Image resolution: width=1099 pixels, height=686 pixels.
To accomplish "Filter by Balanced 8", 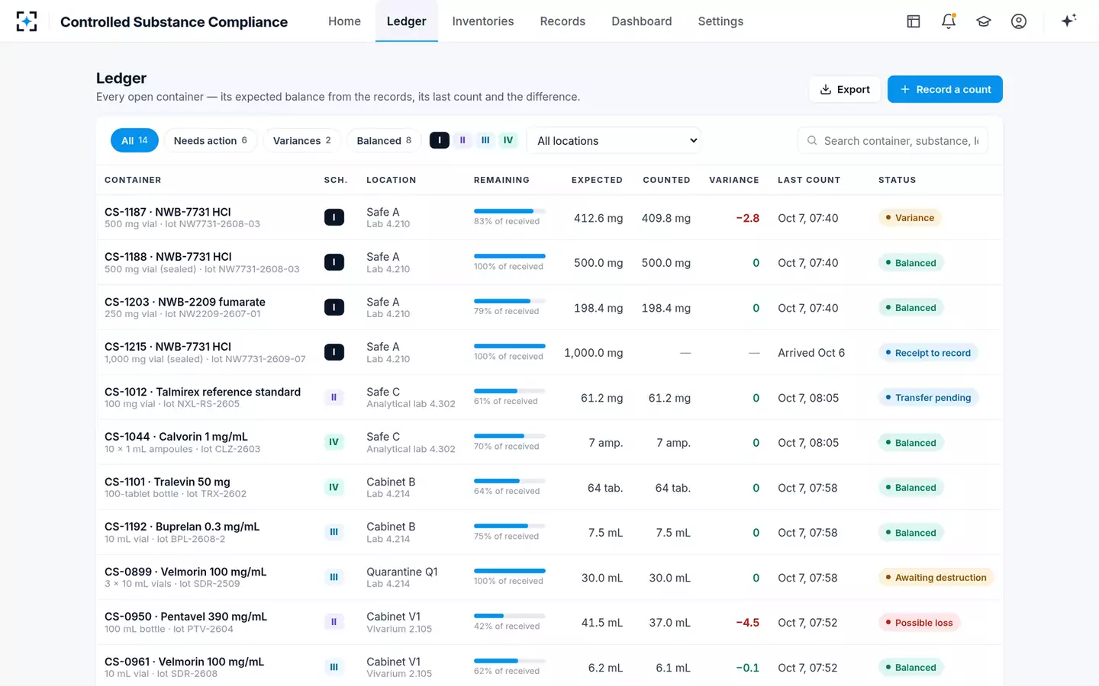I will coord(384,140).
